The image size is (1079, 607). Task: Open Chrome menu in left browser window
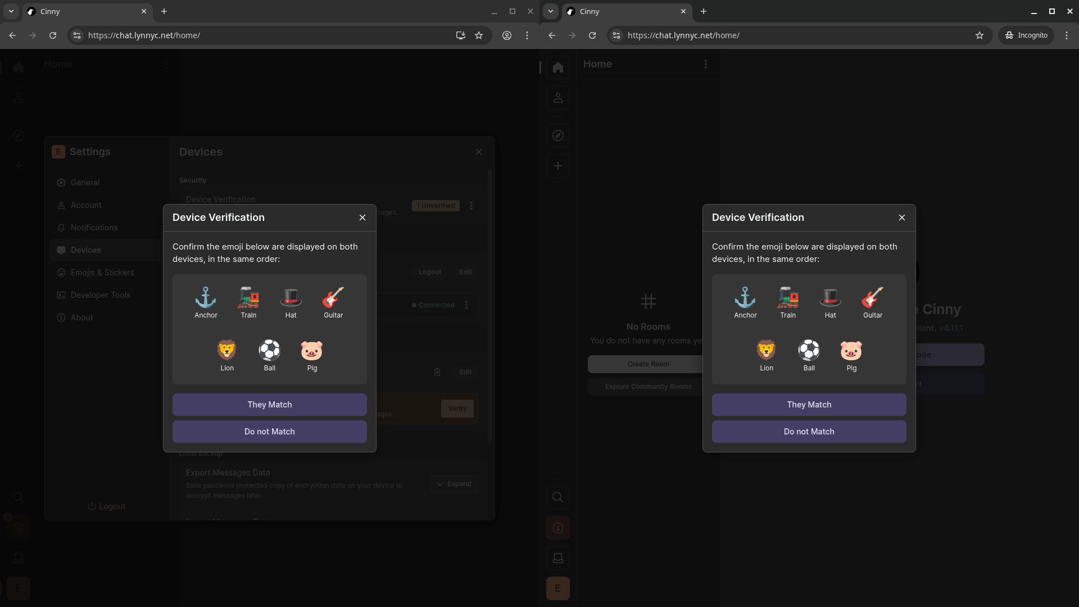click(527, 35)
